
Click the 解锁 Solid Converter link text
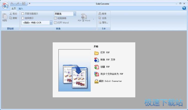pyautogui.click(x=110, y=81)
